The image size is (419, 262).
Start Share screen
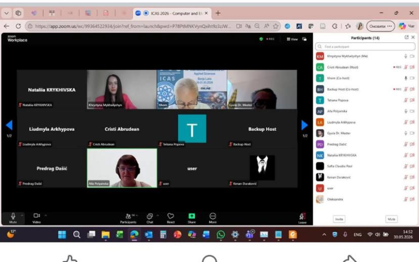click(x=192, y=218)
